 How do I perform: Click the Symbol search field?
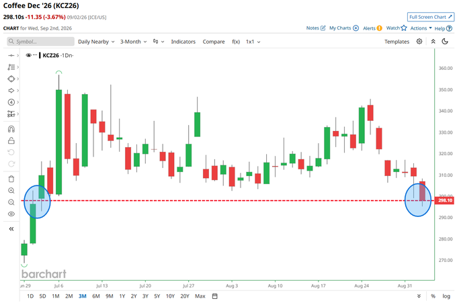point(40,42)
